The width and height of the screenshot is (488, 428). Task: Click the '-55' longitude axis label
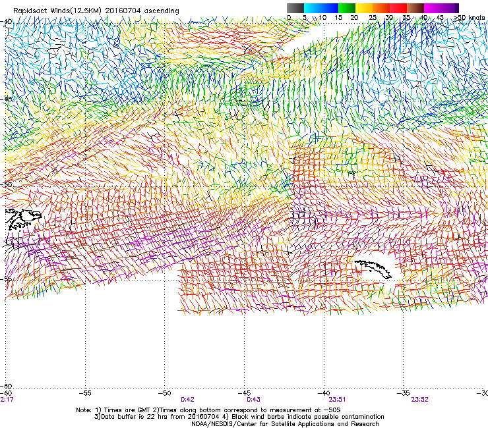click(86, 393)
